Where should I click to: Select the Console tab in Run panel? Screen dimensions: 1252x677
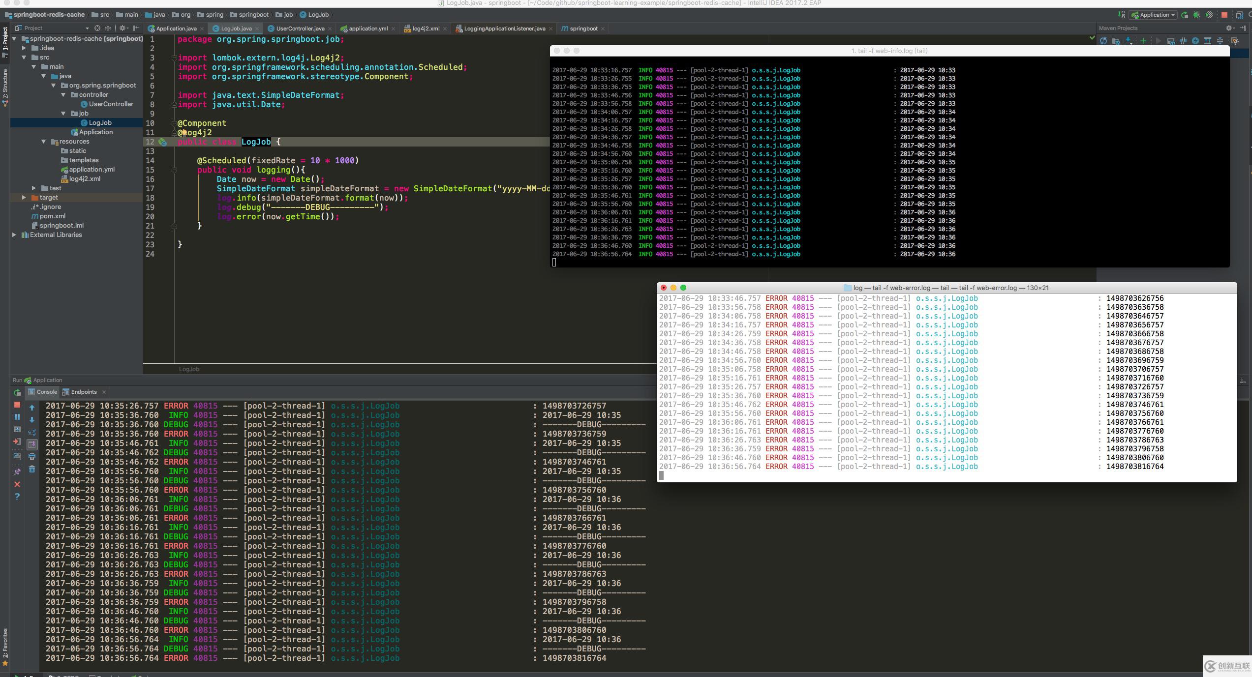(46, 392)
